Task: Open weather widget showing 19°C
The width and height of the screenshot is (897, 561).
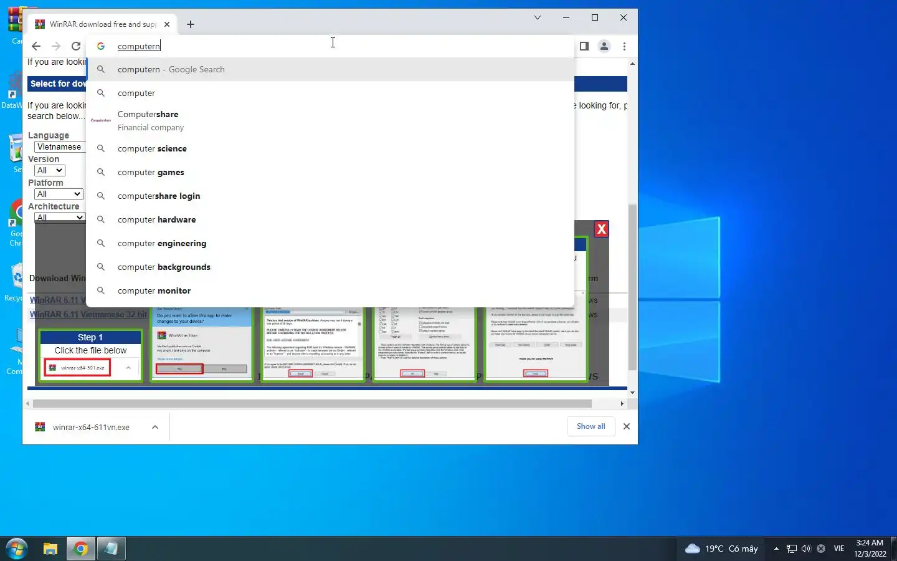Action: pos(721,549)
